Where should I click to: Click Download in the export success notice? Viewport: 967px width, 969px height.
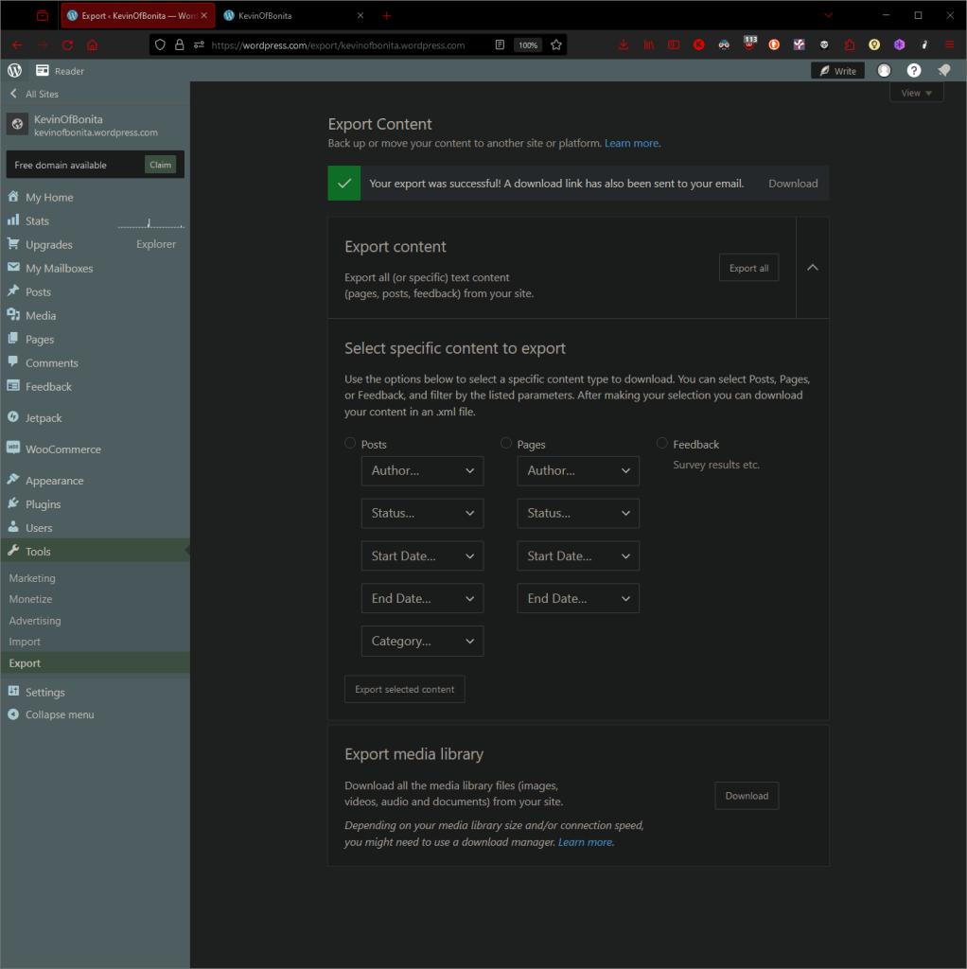tap(792, 184)
